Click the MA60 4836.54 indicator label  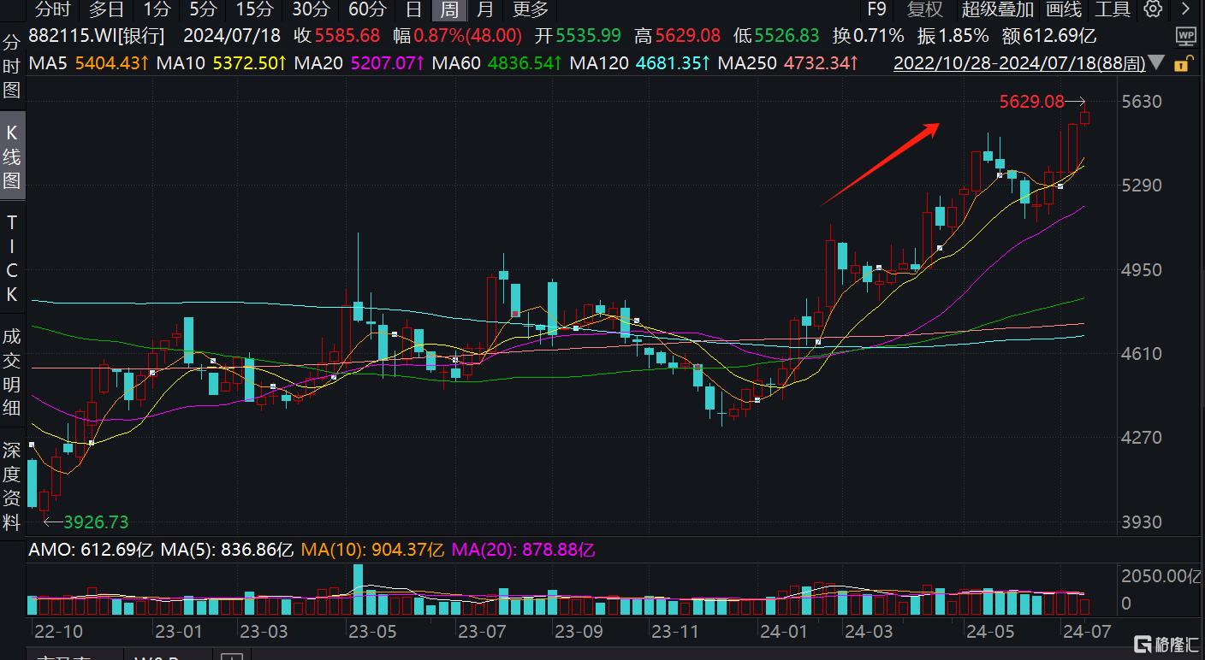pyautogui.click(x=496, y=63)
